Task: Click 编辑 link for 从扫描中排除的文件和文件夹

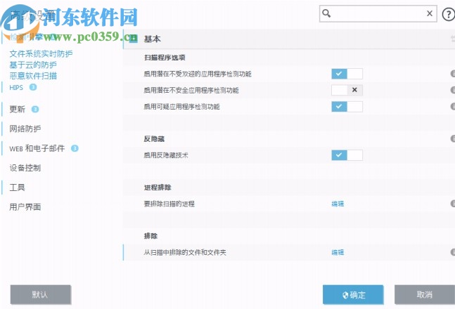Action: point(338,252)
